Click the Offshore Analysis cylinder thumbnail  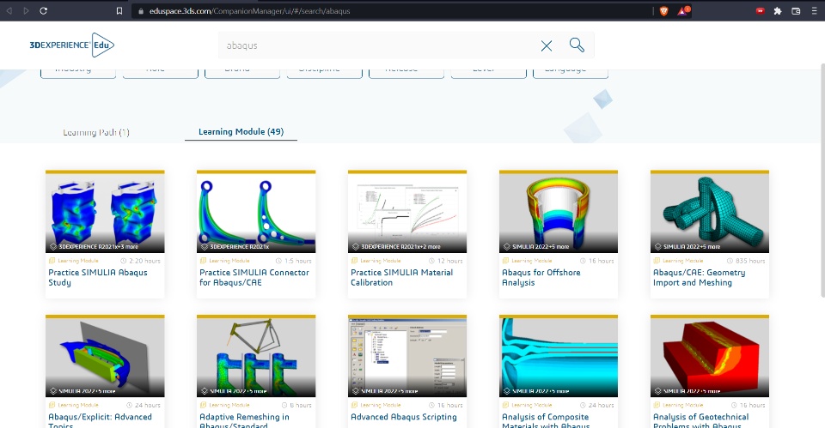click(559, 213)
